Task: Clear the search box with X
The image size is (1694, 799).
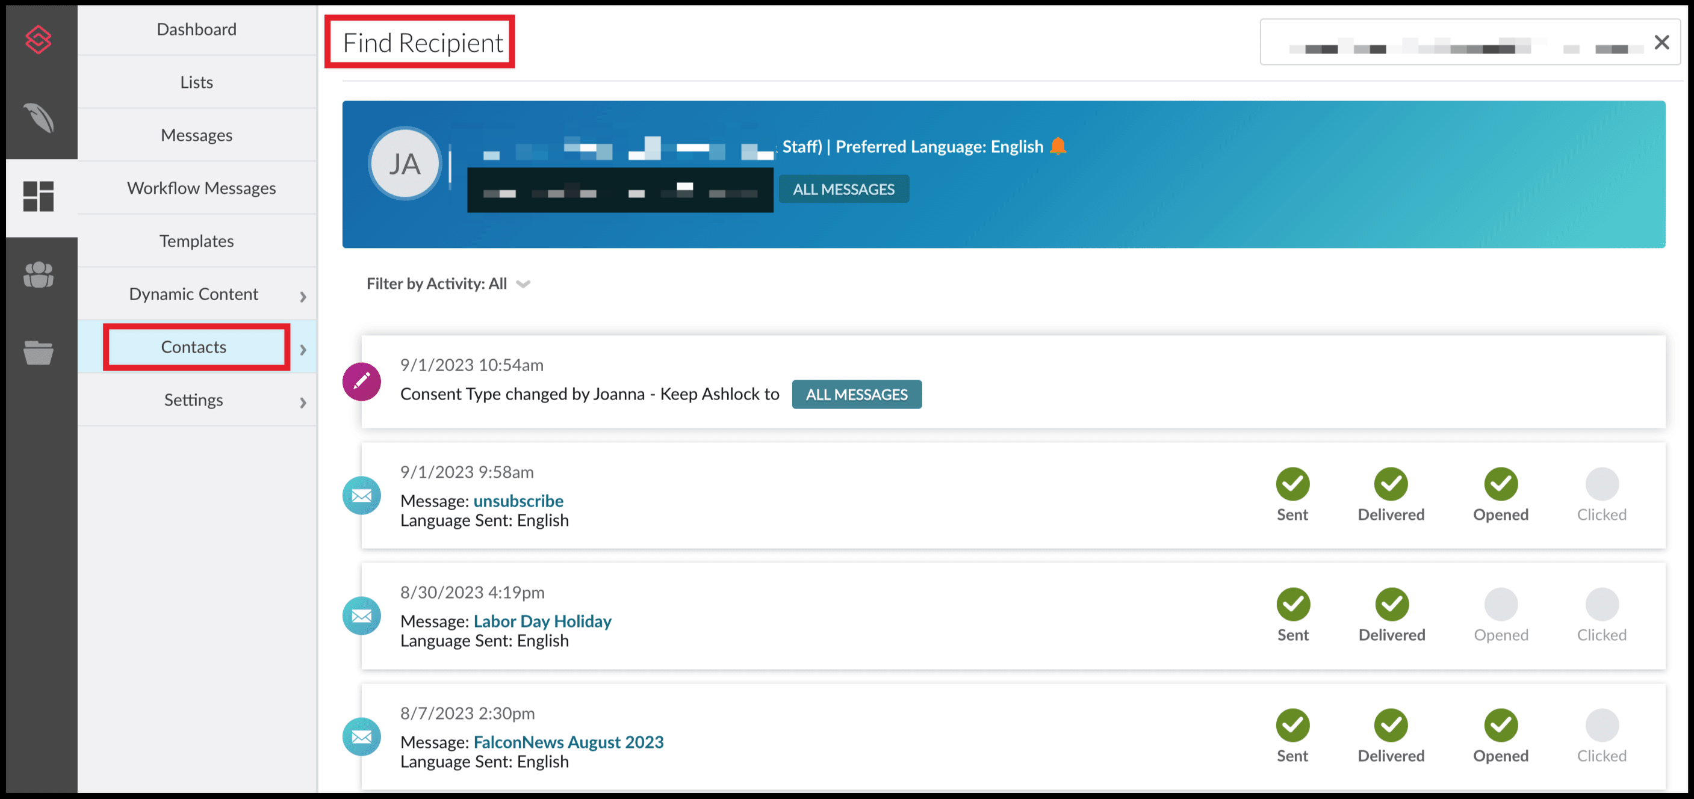Action: [1661, 43]
